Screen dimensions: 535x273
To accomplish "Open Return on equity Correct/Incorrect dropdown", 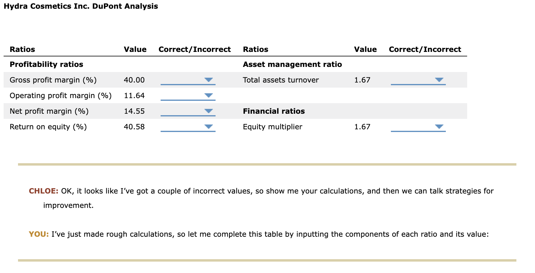I will click(x=188, y=127).
